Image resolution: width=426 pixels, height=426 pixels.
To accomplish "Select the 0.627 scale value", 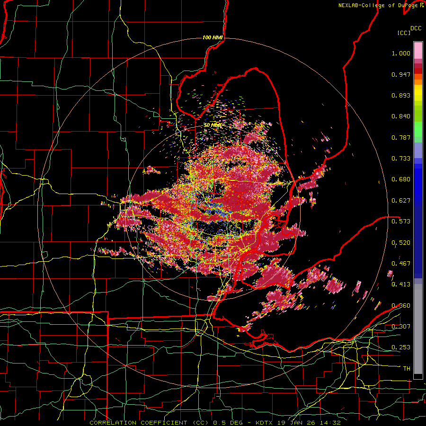I will click(401, 201).
